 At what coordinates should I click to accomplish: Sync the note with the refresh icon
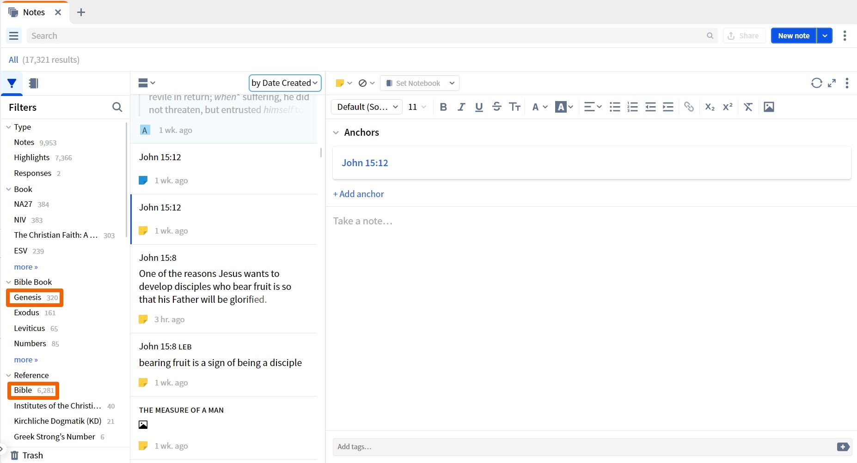(x=817, y=83)
